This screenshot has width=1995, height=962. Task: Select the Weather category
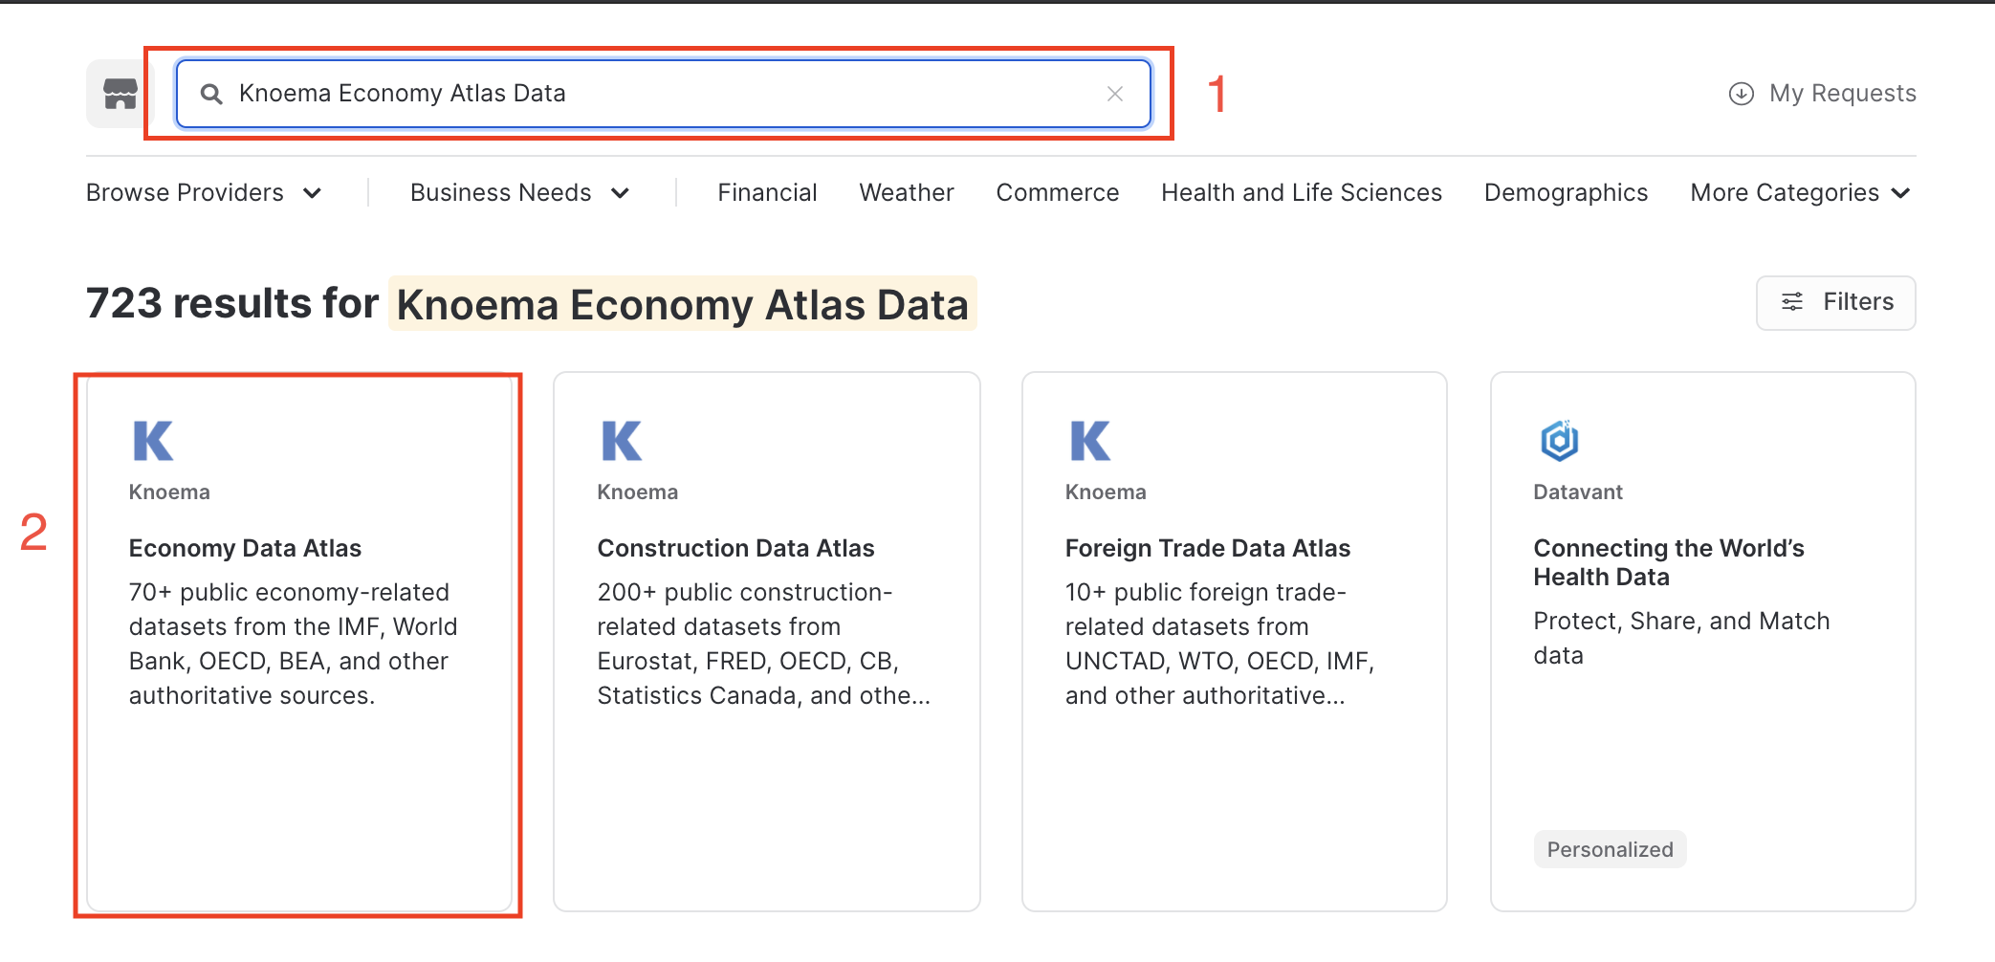click(906, 193)
